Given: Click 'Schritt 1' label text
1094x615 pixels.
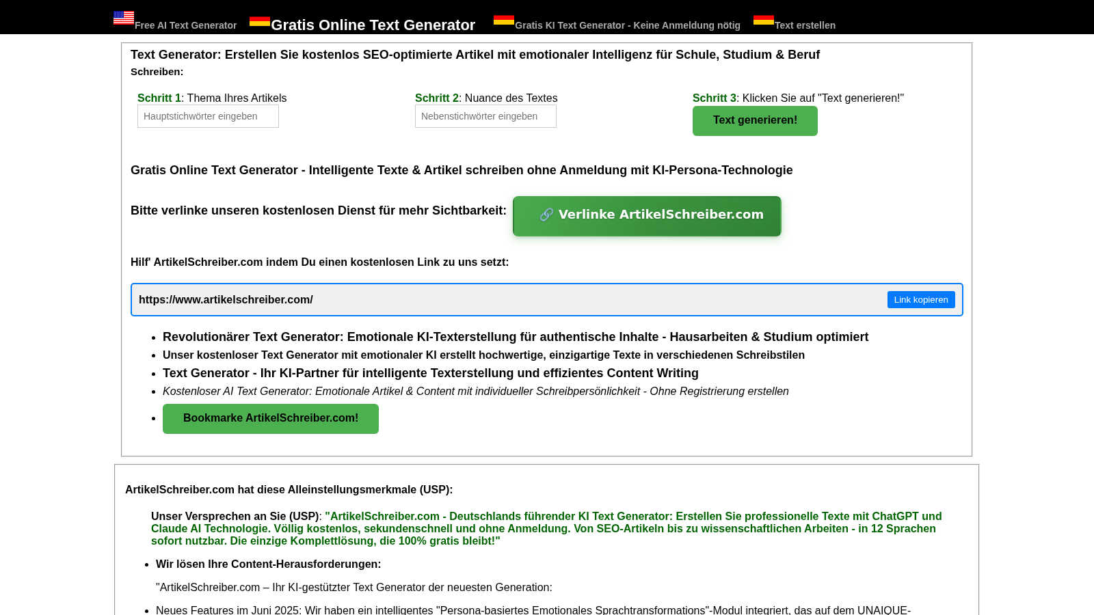Looking at the screenshot, I should click(x=159, y=98).
